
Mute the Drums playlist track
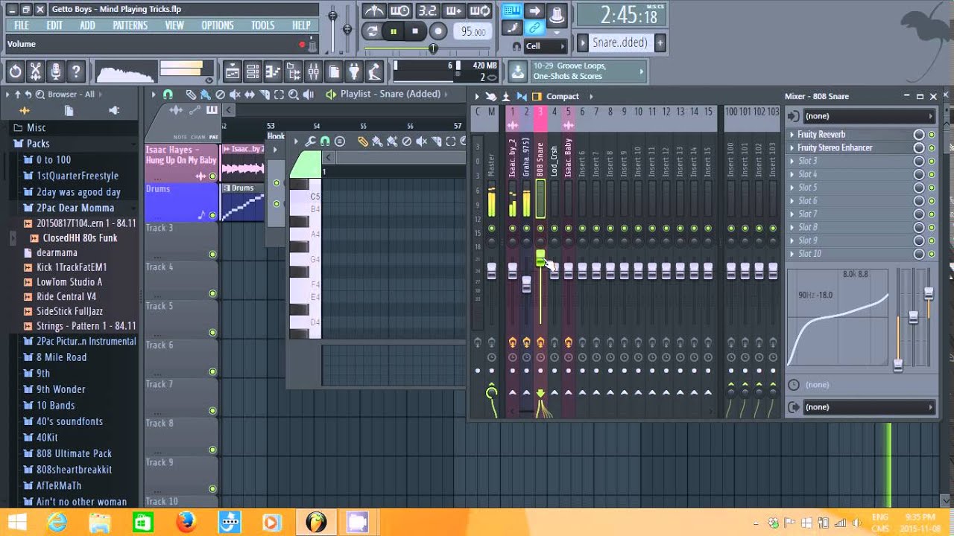pyautogui.click(x=212, y=215)
